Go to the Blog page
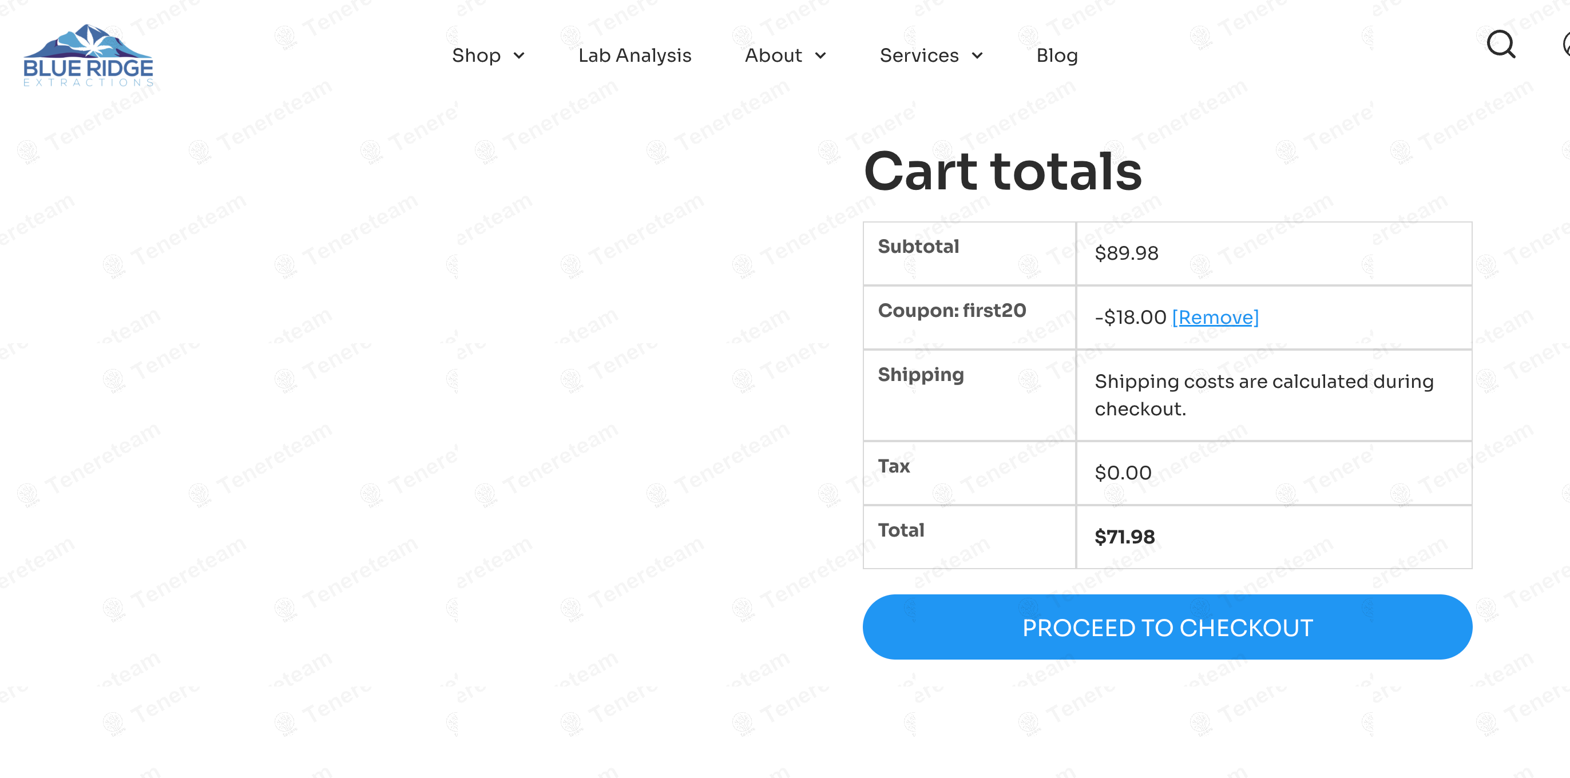 [x=1056, y=55]
